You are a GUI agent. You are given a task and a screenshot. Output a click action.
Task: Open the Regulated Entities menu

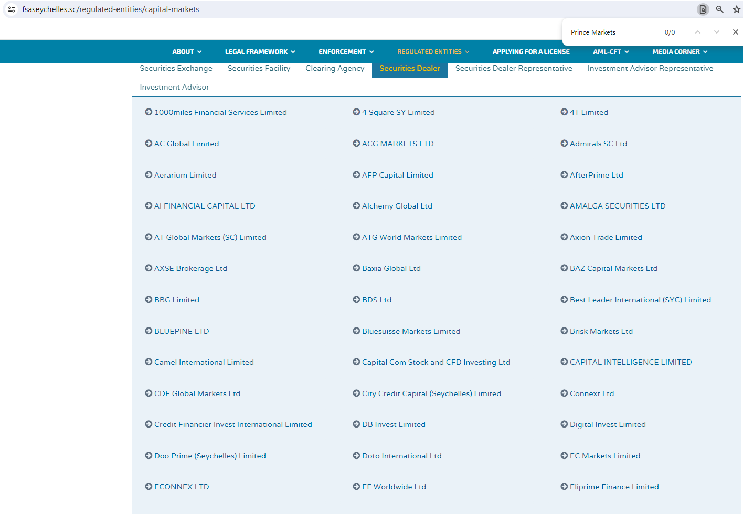tap(433, 52)
